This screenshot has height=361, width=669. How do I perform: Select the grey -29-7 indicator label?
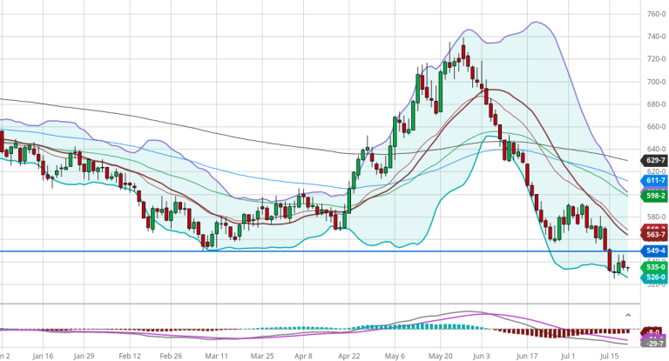pyautogui.click(x=653, y=344)
